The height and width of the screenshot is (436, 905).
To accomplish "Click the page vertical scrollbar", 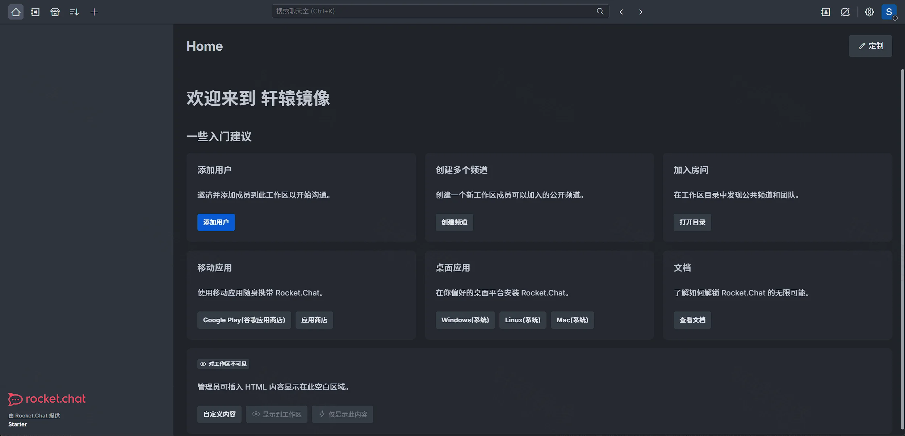I will [902, 248].
